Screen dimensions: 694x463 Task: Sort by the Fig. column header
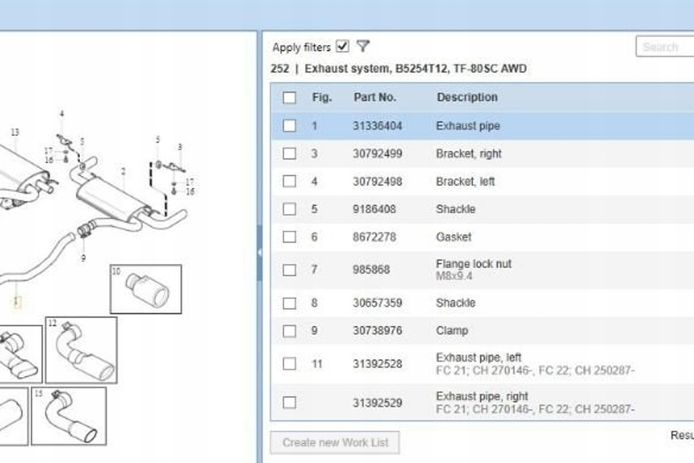tap(322, 97)
